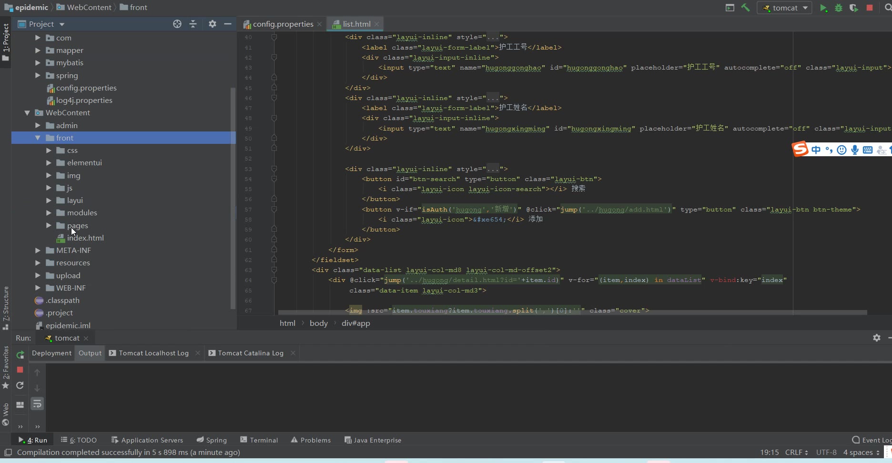Collapse the fold marker at line 53
This screenshot has width=892, height=463.
[274, 169]
